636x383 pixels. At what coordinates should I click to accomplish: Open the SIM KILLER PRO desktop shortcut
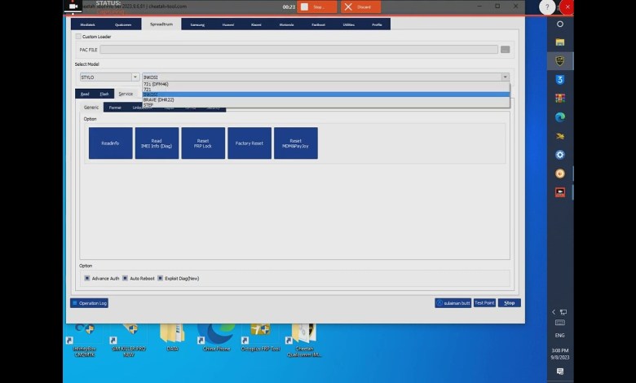click(x=129, y=336)
